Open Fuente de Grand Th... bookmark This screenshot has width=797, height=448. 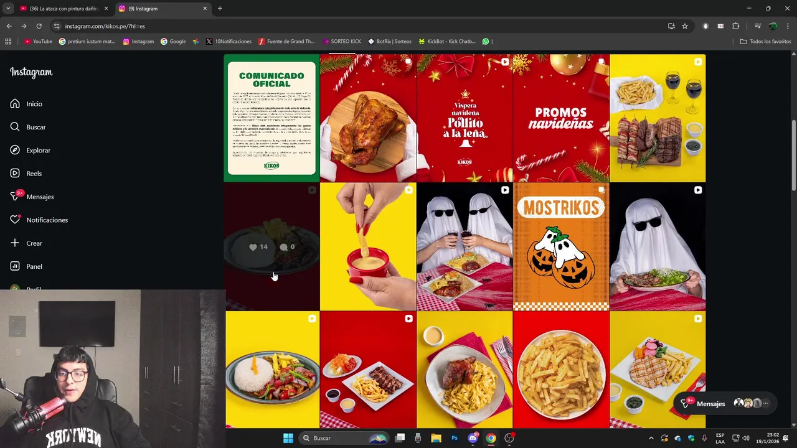coord(286,42)
